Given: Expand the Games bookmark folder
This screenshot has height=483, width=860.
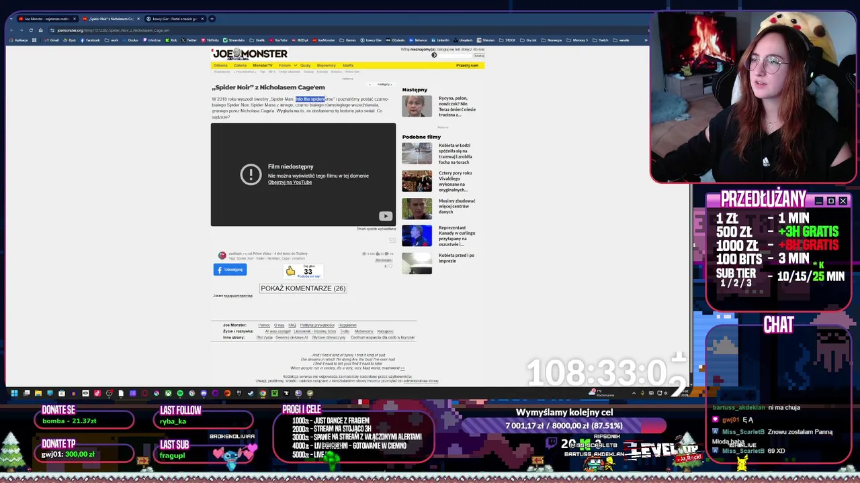Looking at the screenshot, I should click(x=347, y=40).
